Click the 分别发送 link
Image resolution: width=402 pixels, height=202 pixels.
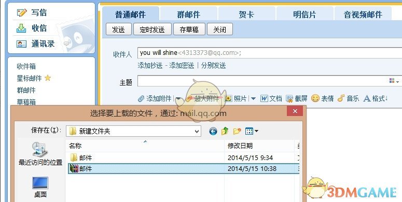[213, 66]
